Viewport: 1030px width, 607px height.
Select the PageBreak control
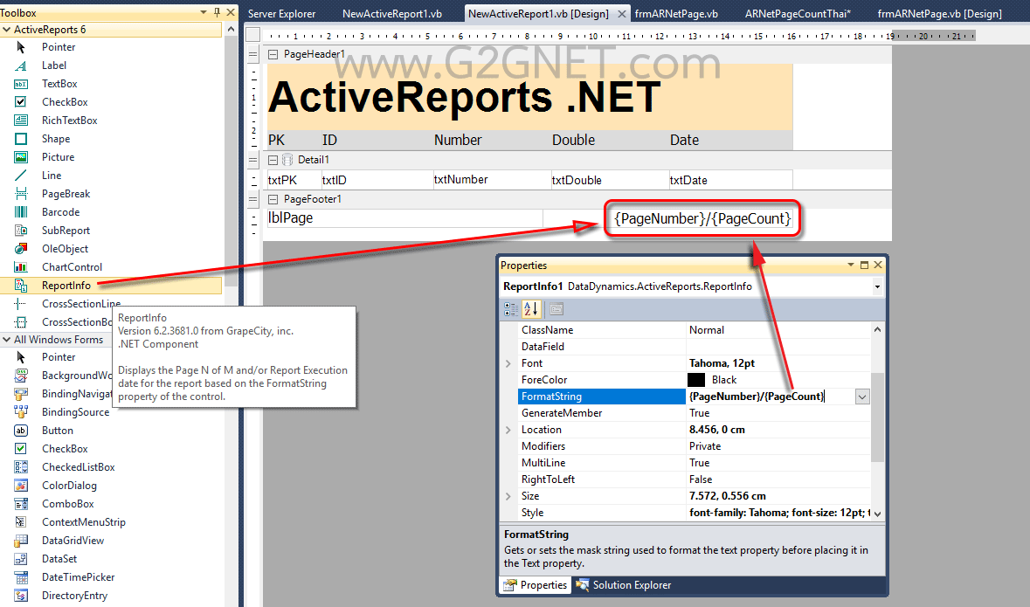(66, 195)
